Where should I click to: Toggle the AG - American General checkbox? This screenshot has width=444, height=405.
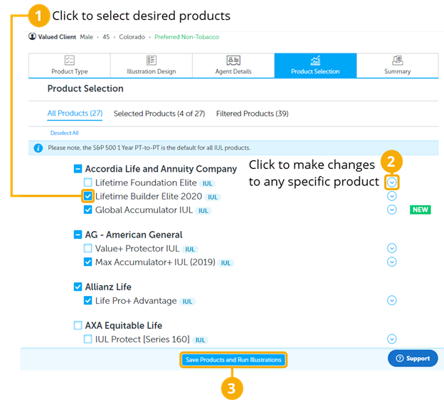(78, 235)
